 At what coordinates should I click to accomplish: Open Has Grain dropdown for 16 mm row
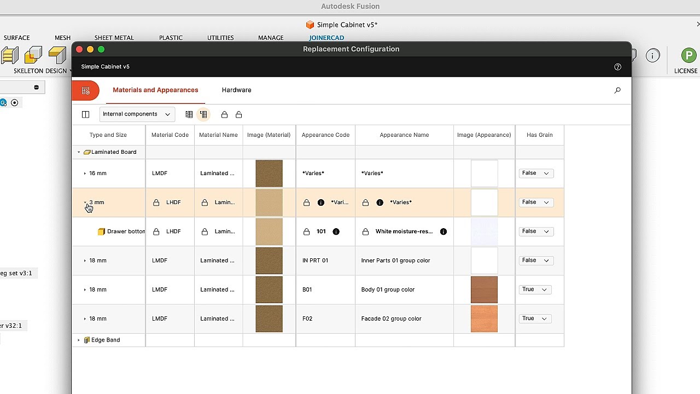pyautogui.click(x=536, y=173)
